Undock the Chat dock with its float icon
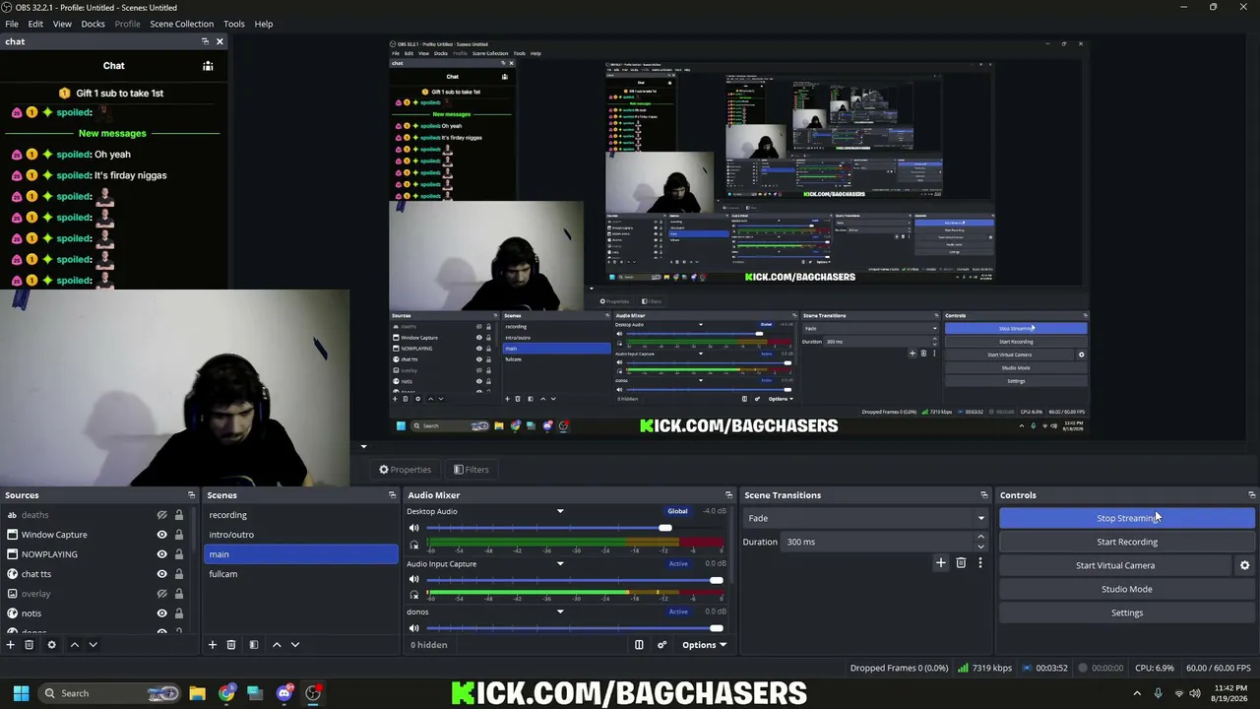1260x709 pixels. pos(205,41)
